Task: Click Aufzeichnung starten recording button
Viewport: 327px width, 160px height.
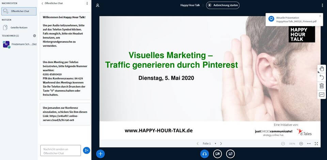Action: point(223,5)
